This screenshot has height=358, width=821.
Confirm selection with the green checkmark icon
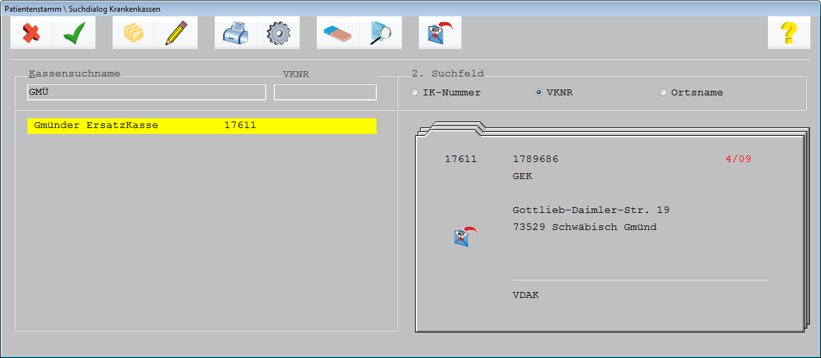[74, 33]
